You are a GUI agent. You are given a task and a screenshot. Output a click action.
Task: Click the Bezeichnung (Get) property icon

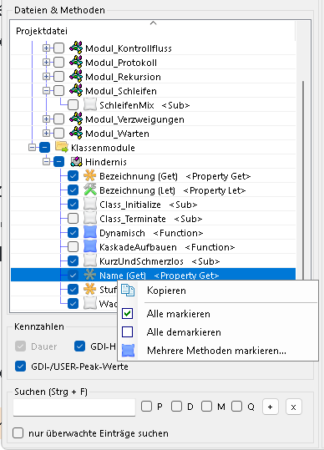coord(90,175)
